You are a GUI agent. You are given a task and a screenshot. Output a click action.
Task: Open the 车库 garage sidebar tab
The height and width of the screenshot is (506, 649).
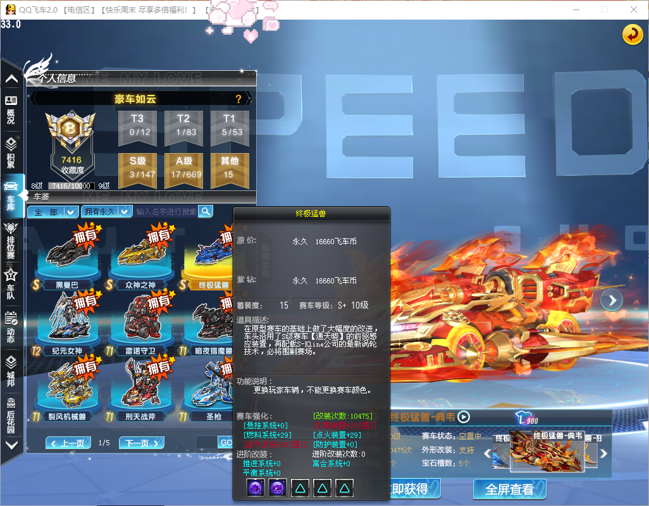(x=11, y=195)
